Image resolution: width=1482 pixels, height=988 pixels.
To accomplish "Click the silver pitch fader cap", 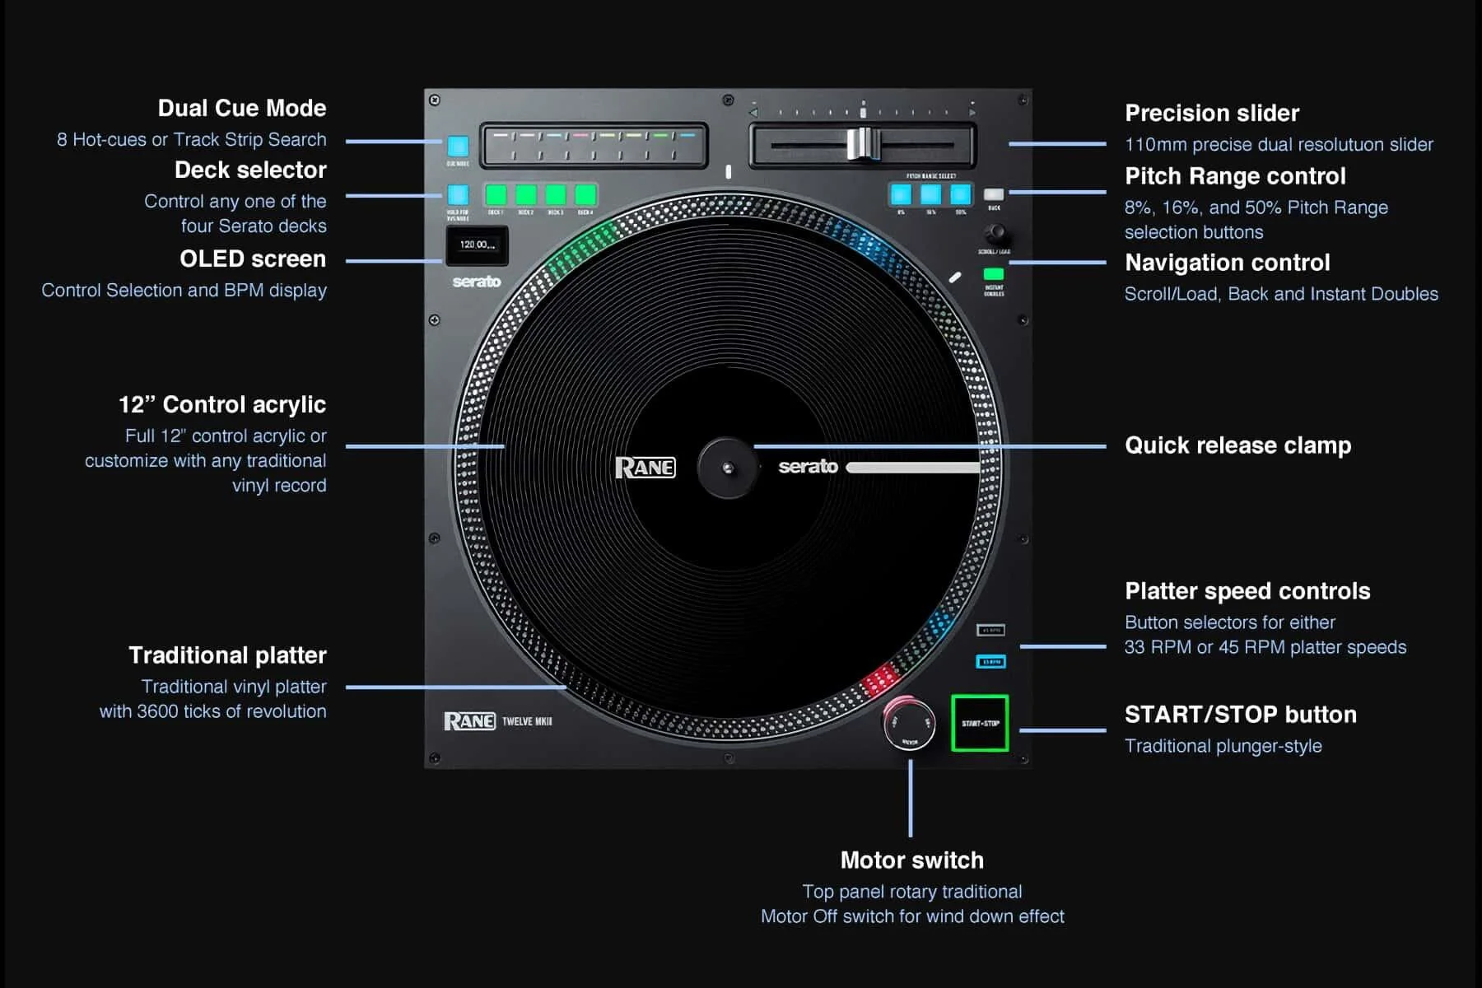I will click(862, 144).
